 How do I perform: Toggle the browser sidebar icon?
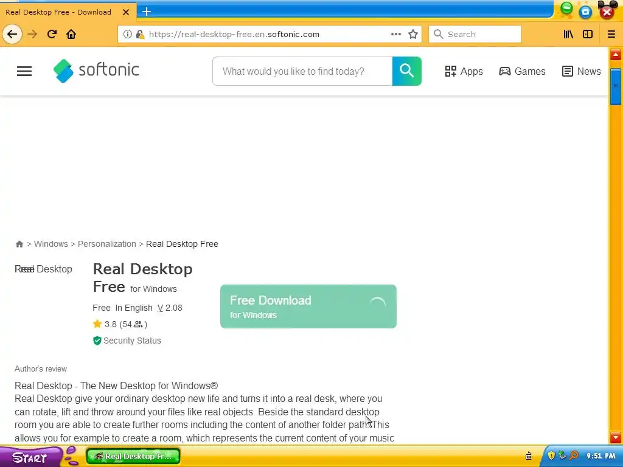588,34
